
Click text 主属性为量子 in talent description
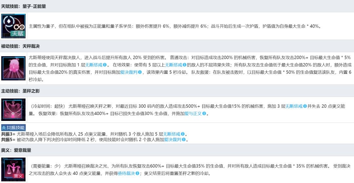click(42, 26)
